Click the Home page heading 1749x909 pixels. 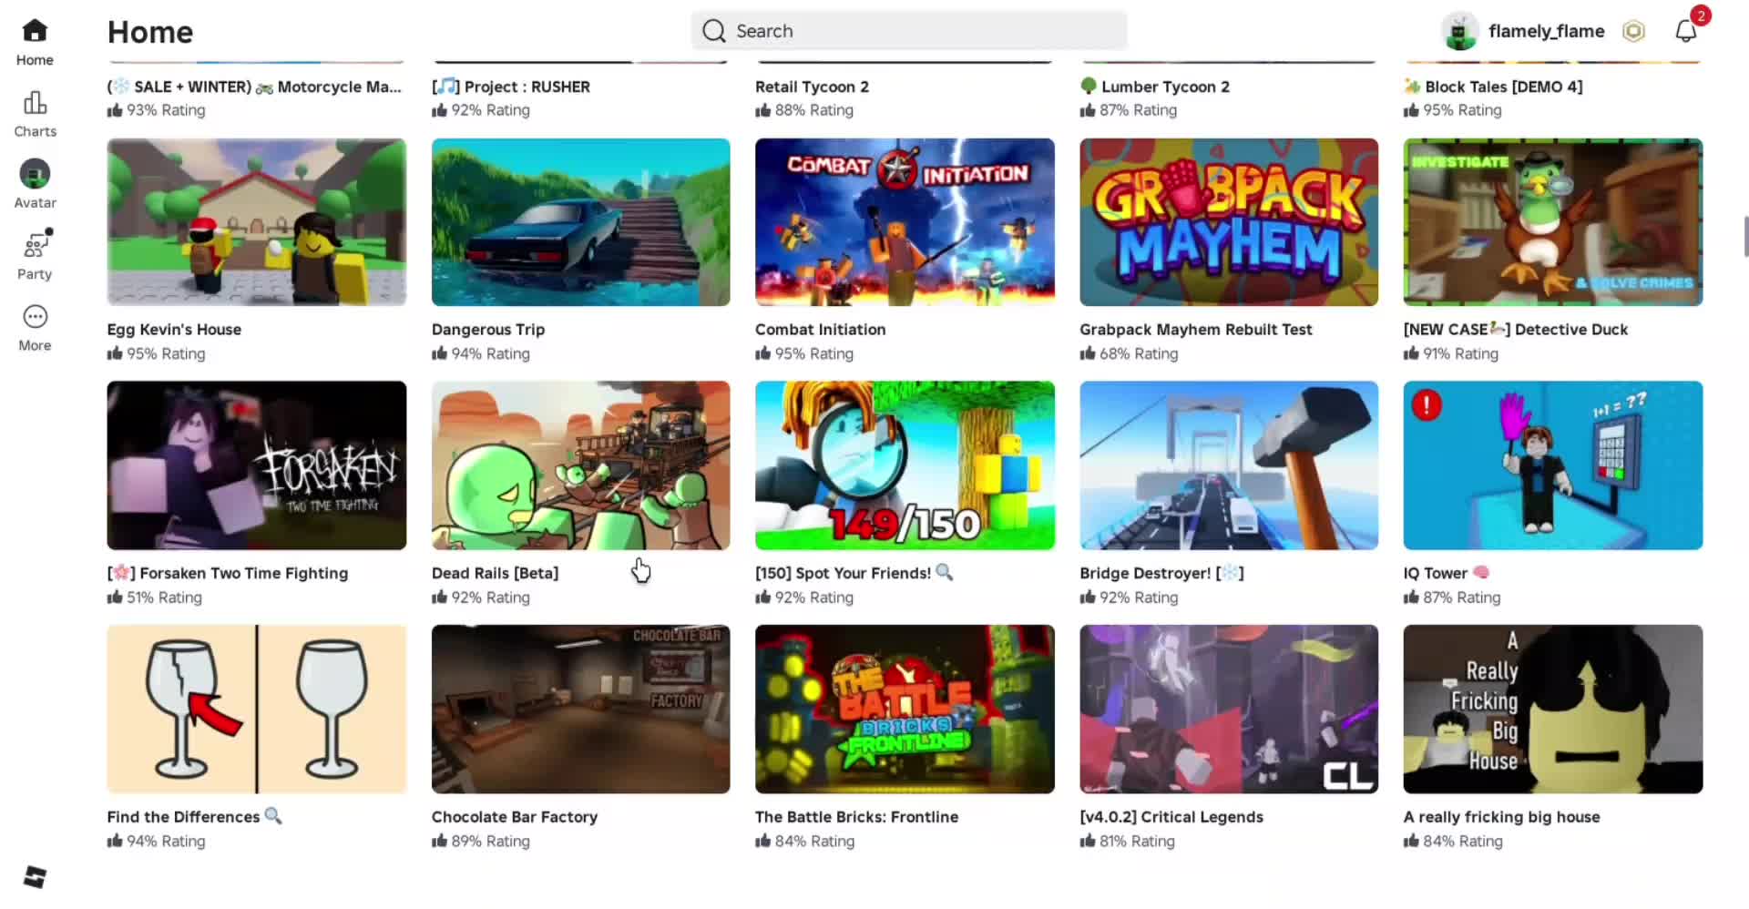150,32
